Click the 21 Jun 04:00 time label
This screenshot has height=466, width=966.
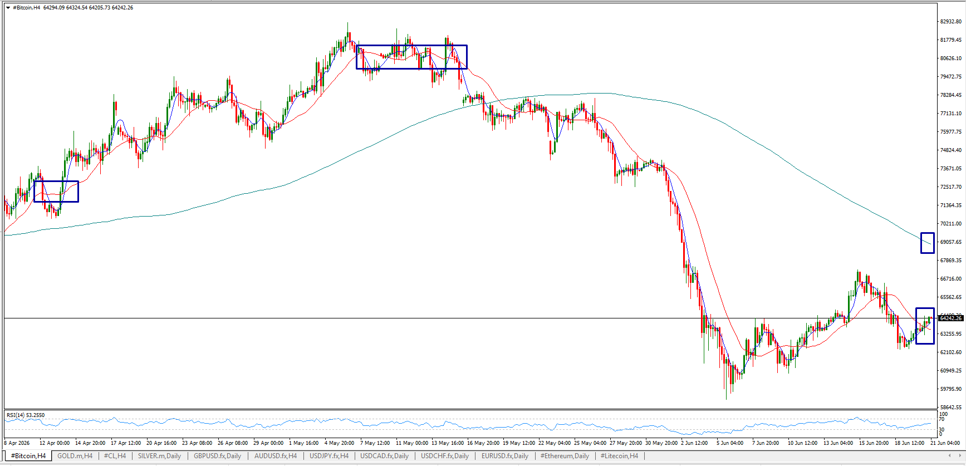[x=945, y=443]
